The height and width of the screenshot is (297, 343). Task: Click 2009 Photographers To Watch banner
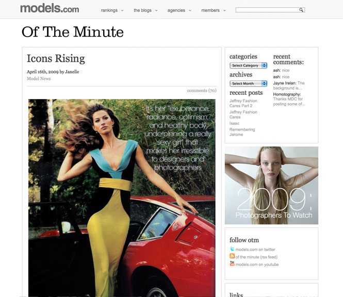tap(271, 186)
